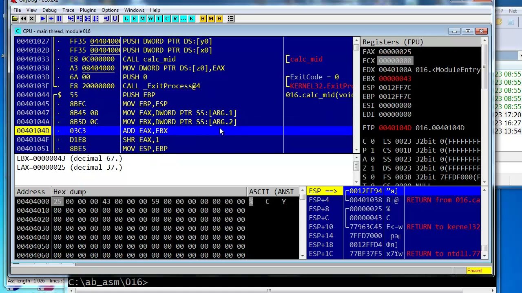This screenshot has height=293, width=522.
Task: Toggle the S flag value in registers
Action: click(x=373, y=177)
